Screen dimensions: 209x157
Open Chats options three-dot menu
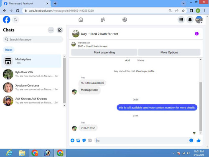51,30
